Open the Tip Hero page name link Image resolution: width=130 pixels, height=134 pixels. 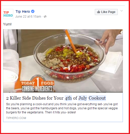[x=23, y=11]
